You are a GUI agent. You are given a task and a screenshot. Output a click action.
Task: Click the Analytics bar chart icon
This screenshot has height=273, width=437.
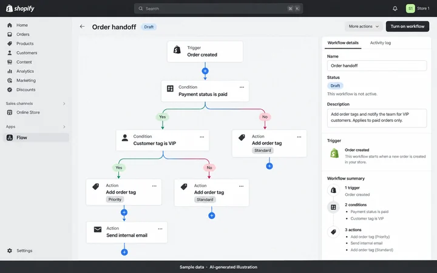point(10,71)
